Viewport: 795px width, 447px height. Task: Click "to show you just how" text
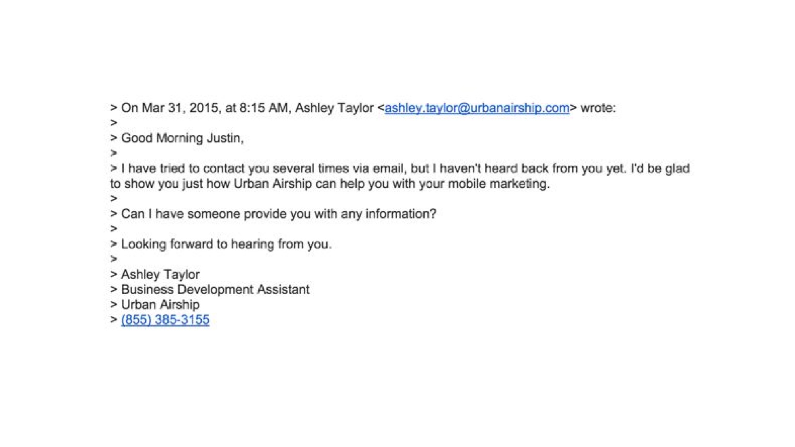[x=170, y=184]
